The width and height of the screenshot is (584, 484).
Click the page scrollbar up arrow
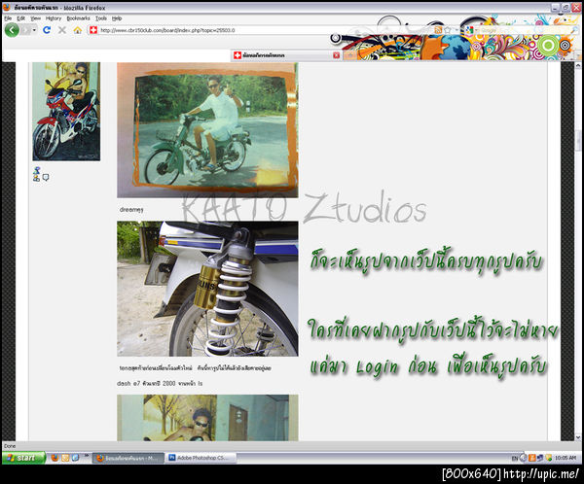[578, 65]
